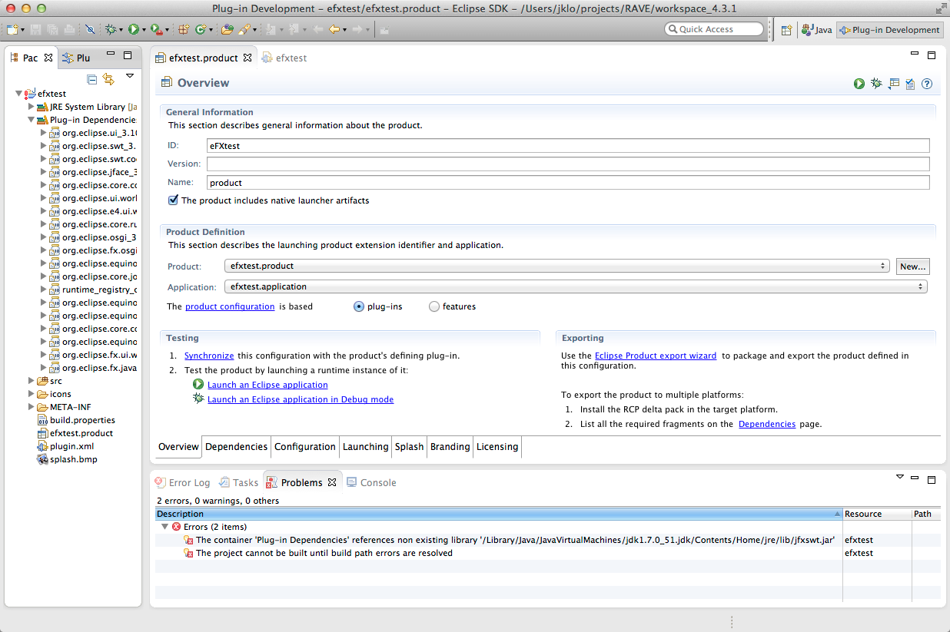Open Help via the question mark icon
Viewport: 950px width, 632px height.
[927, 84]
